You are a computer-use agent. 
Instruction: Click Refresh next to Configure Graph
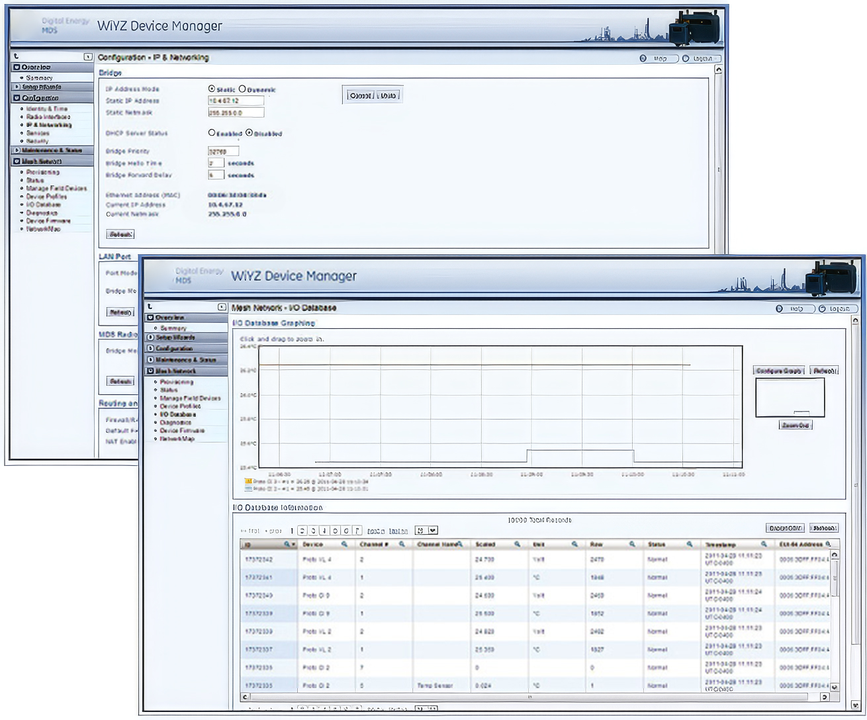(824, 371)
